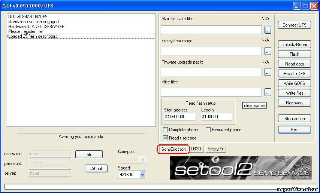Browse for Firmware upgrade pack
Screen dimensions: 320x193
(x=268, y=72)
